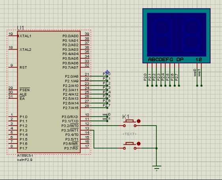The width and height of the screenshot is (222, 180).
Task: Click the P2.4/A12 pin name text
Action: (71, 94)
